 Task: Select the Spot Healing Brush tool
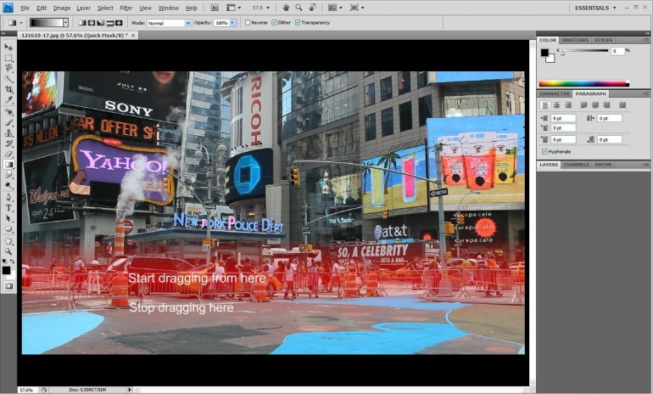click(8, 112)
